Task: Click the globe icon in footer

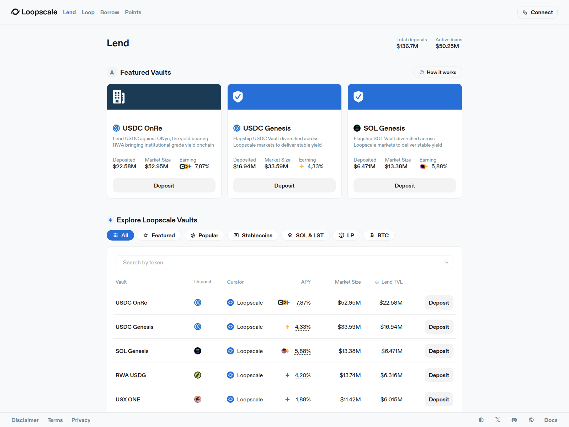Action: pyautogui.click(x=531, y=420)
